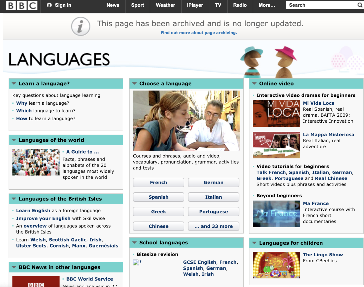Click the BBC World Service thumbnail
Screen dimensions: 364x287
pos(36,282)
